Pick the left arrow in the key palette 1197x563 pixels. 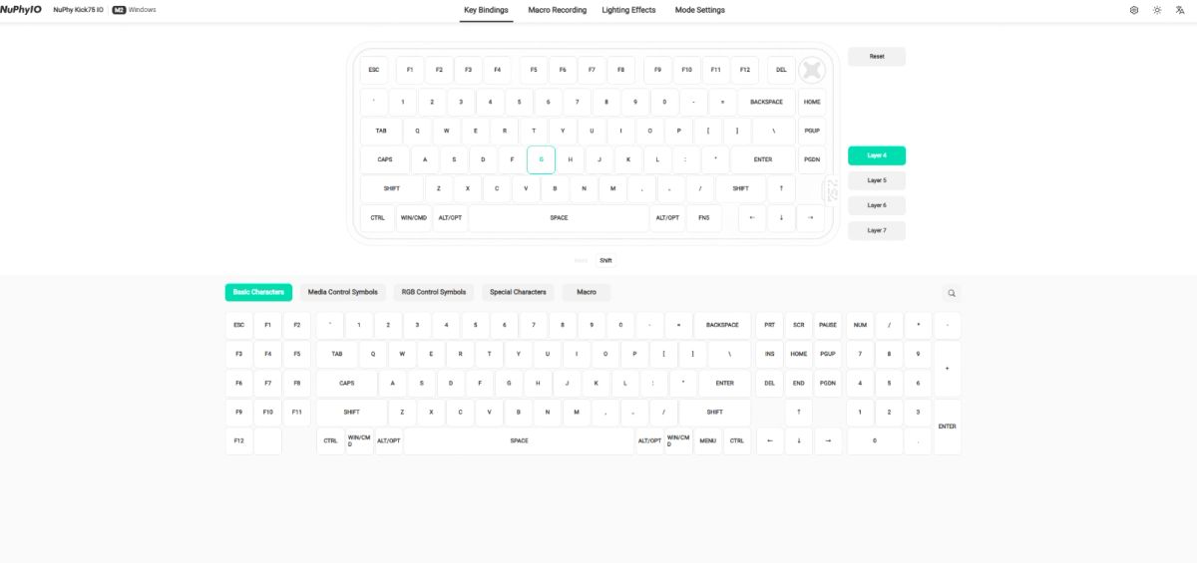click(769, 440)
